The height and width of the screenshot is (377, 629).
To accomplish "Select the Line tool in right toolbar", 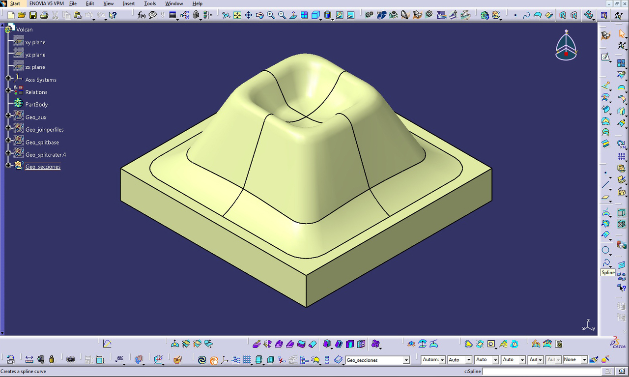I will click(606, 185).
